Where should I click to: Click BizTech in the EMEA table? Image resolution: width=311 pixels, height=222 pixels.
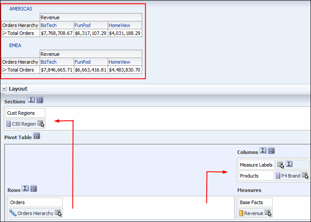pyautogui.click(x=48, y=62)
